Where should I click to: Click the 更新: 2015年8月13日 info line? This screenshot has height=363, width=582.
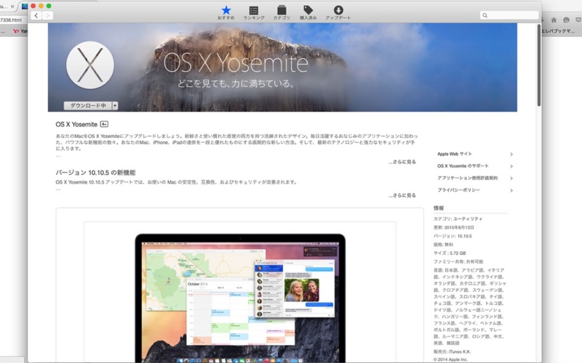click(453, 227)
